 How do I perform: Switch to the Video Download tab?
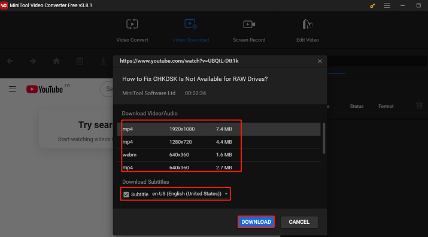[x=190, y=31]
